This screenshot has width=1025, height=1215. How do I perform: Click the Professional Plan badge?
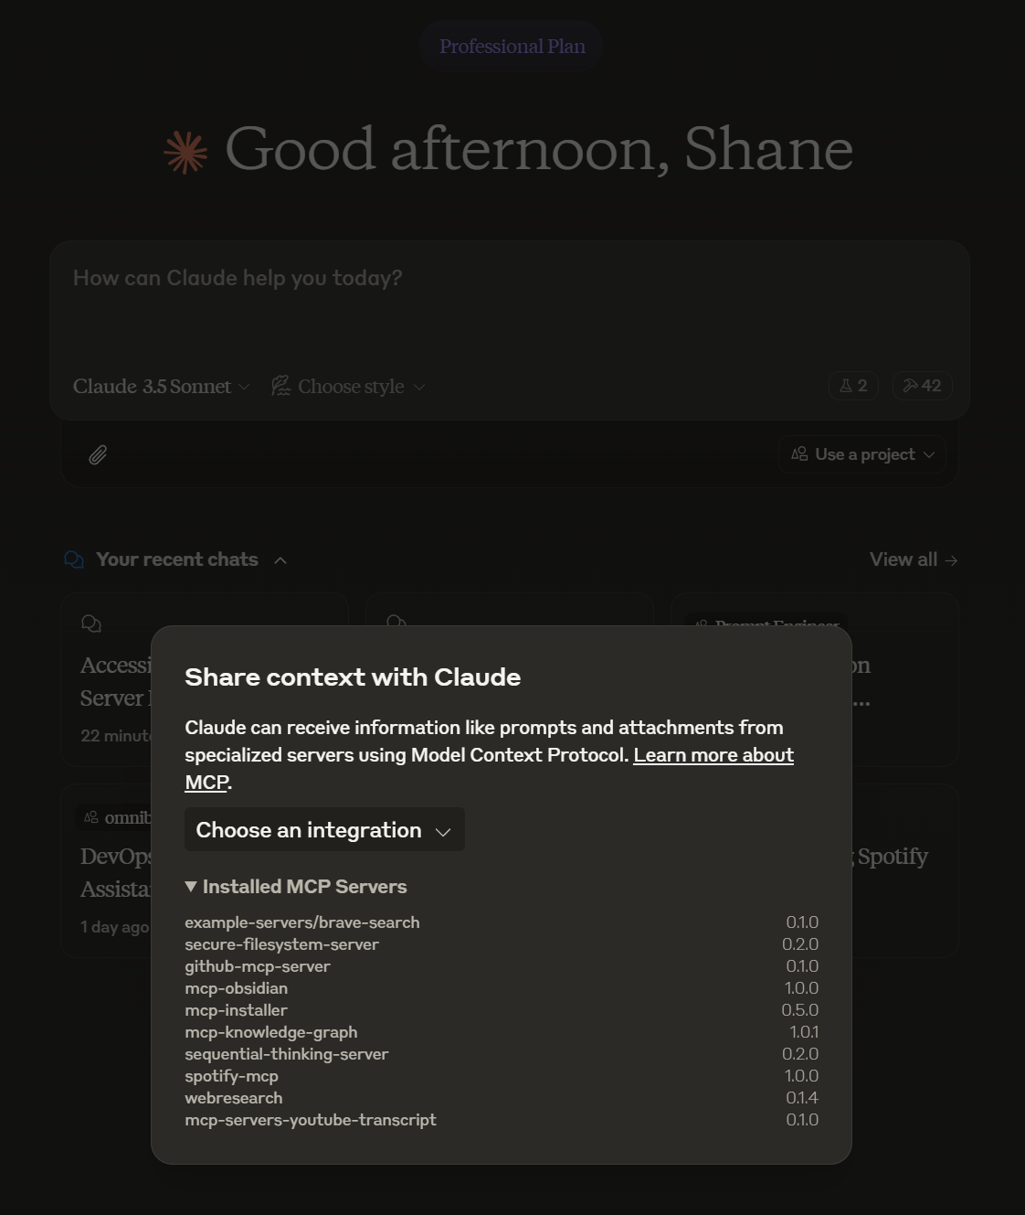coord(512,47)
